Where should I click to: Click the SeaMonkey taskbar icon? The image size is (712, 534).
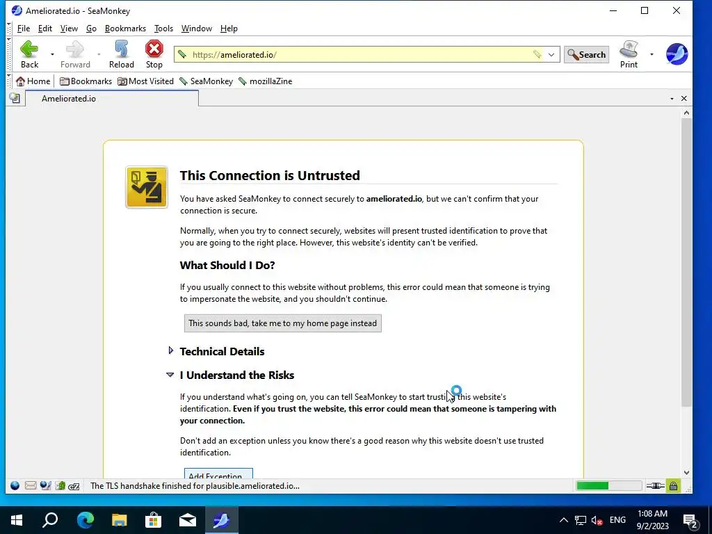(221, 520)
